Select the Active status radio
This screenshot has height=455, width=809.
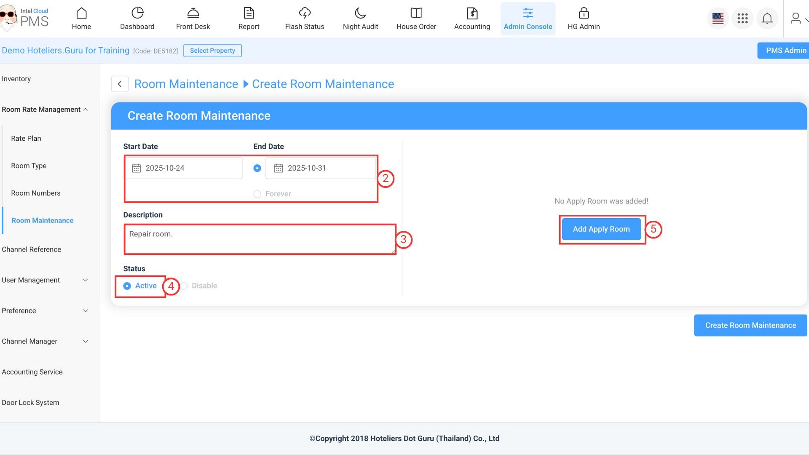point(127,286)
